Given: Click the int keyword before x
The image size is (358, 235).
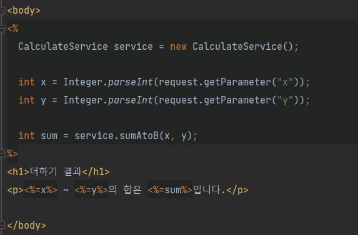Looking at the screenshot, I should click(27, 82).
